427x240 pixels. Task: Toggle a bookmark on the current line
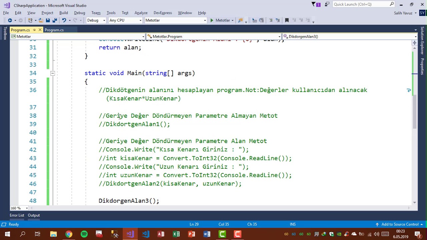287,20
